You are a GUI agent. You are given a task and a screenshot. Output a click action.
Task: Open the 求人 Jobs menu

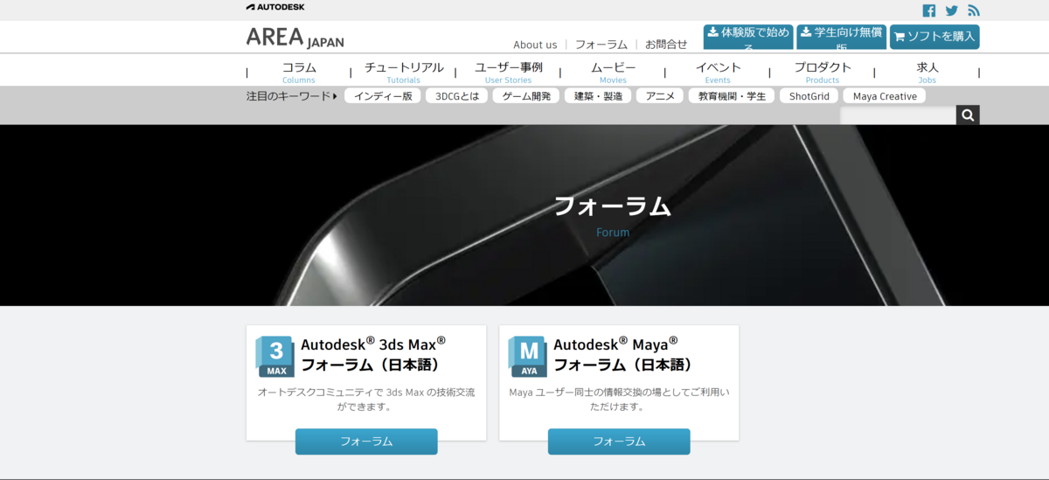click(927, 72)
